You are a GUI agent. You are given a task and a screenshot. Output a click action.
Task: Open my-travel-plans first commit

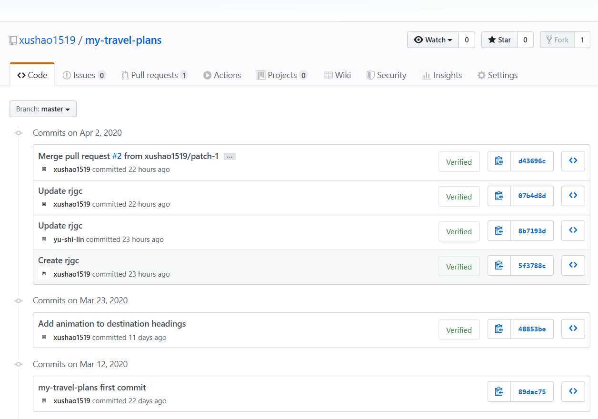tap(92, 388)
